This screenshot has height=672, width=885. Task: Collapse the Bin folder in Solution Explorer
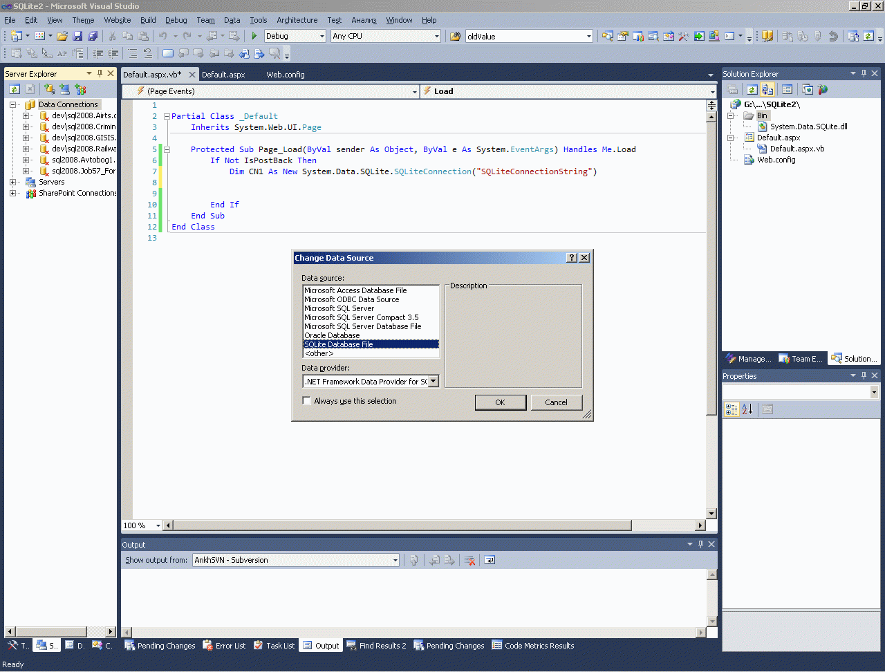(x=731, y=115)
